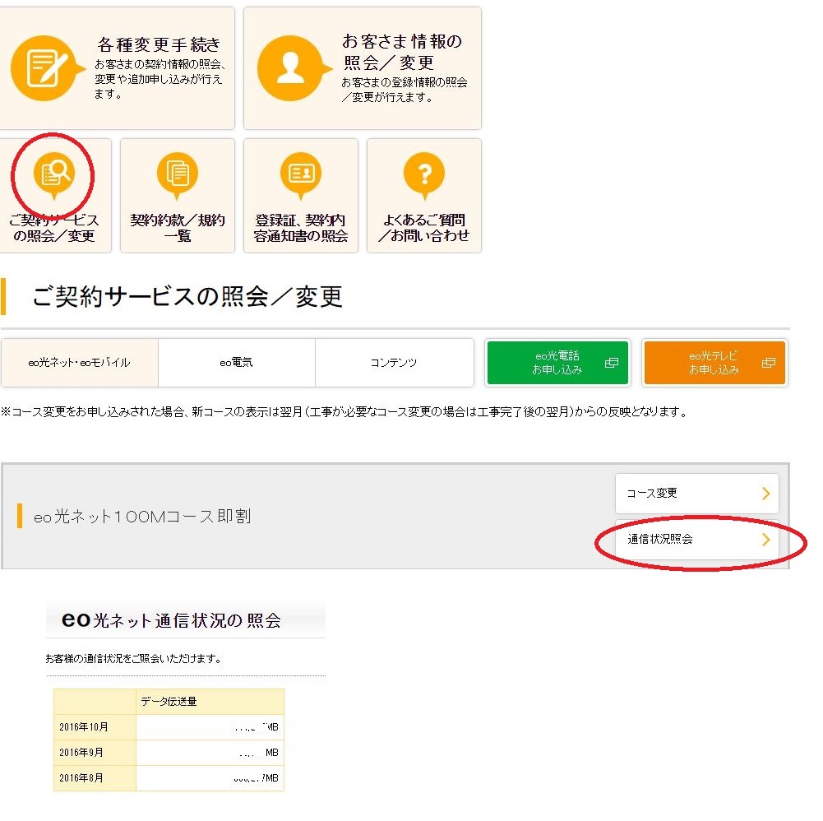The image size is (823, 821).
Task: Click the documents icon for 契約約款／規約一覧
Action: (x=177, y=174)
